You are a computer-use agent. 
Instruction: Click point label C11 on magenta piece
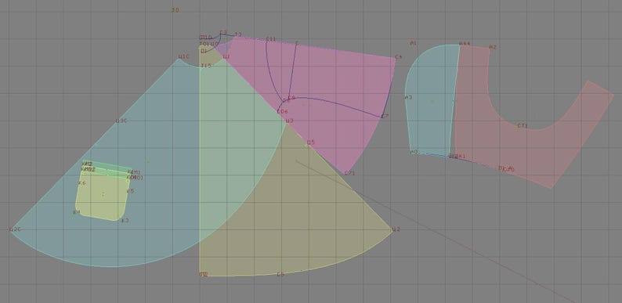tap(271, 39)
